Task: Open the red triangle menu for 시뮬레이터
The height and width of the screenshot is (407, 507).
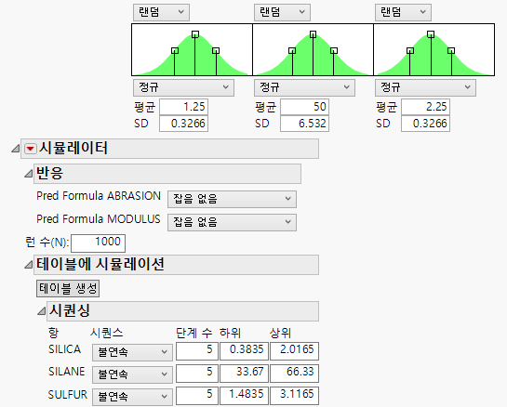Action: click(31, 149)
